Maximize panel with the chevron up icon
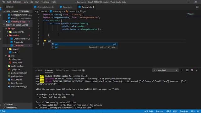This screenshot has width=201, height=113. (x=197, y=70)
